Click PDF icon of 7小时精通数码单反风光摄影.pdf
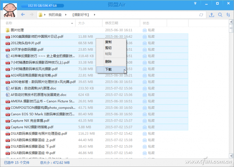234x167 pixels. point(8,69)
